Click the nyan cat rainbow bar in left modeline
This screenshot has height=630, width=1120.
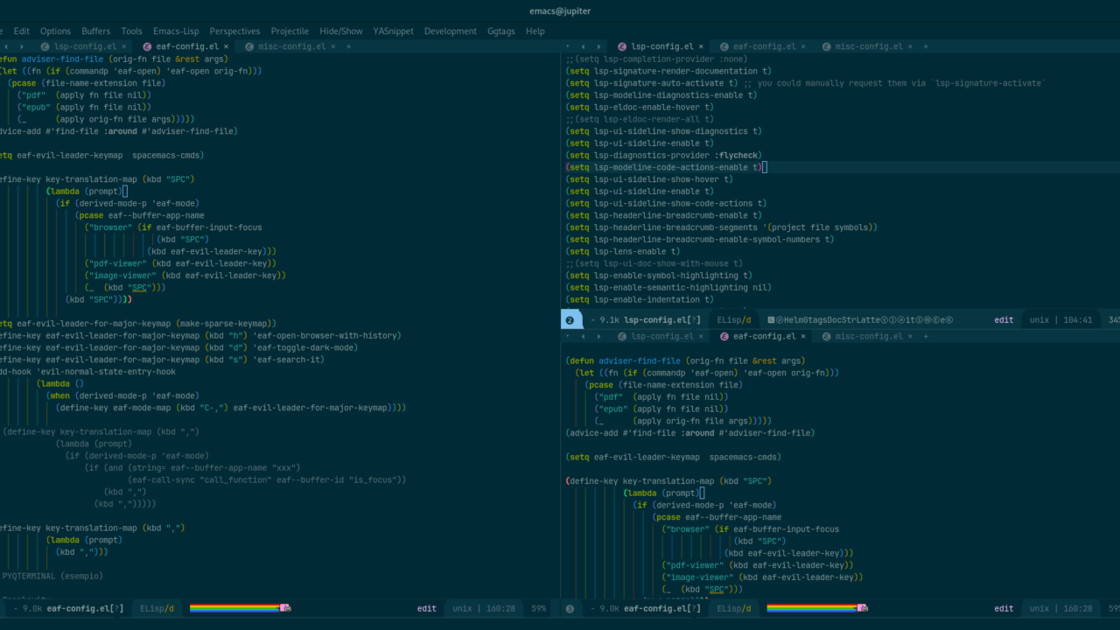pos(236,608)
